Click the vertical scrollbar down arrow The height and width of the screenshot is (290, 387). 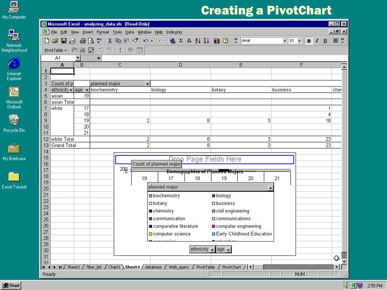(x=344, y=262)
